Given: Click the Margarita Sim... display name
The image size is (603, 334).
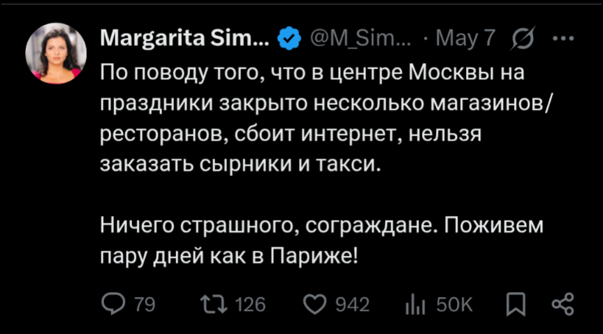Looking at the screenshot, I should pyautogui.click(x=184, y=36).
